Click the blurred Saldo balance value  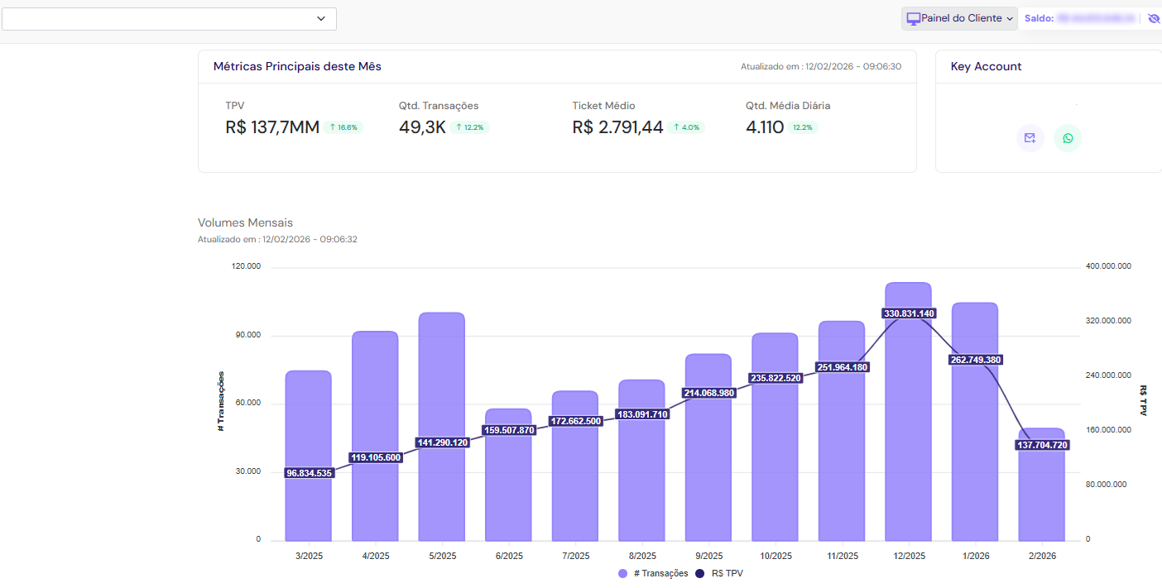(1097, 18)
